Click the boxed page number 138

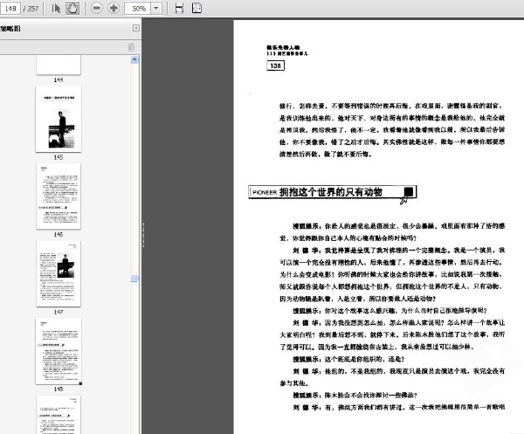275,65
